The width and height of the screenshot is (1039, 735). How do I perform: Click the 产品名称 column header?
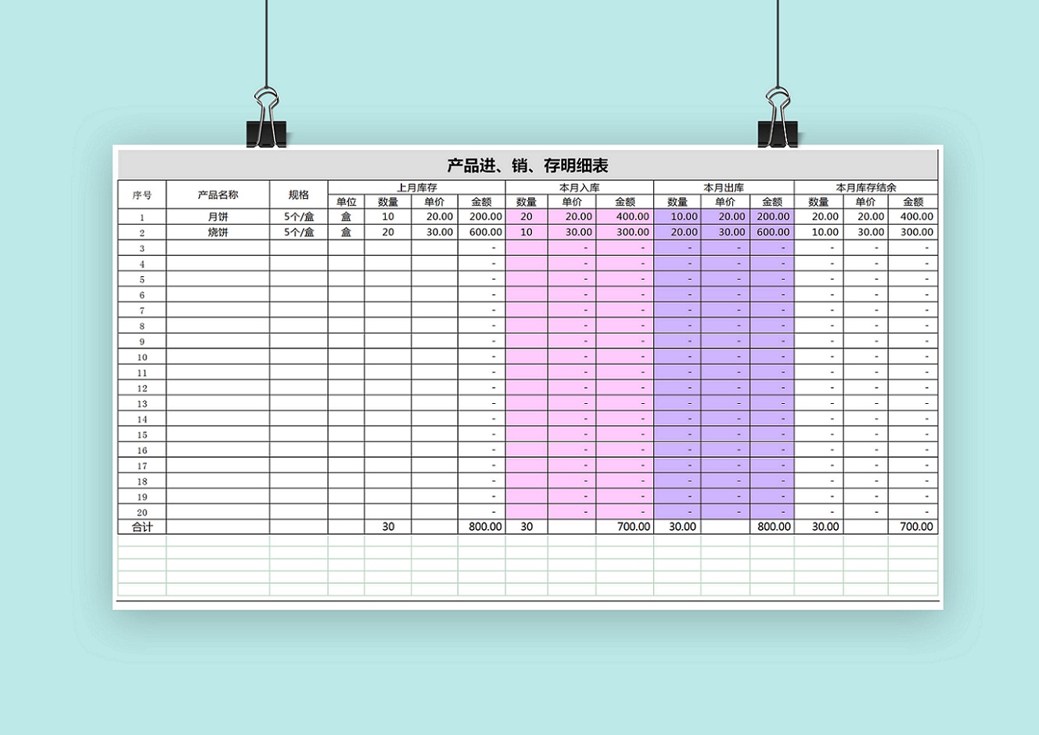point(218,195)
